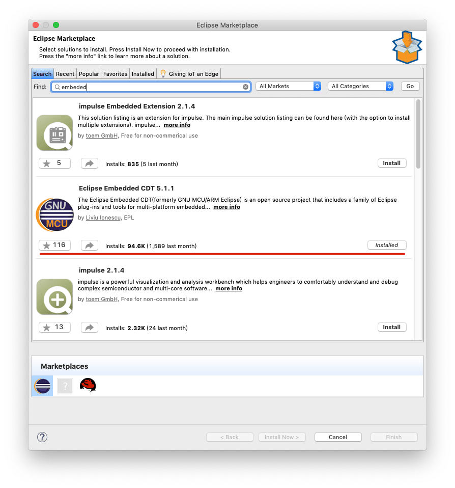Viewport: 455px width, 488px height.
Task: Switch to the Installed tab
Action: pyautogui.click(x=143, y=74)
